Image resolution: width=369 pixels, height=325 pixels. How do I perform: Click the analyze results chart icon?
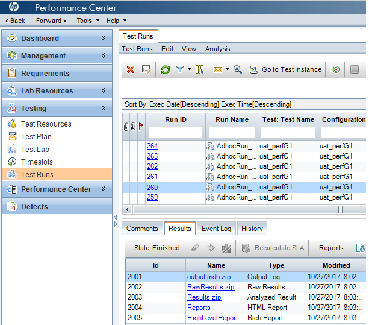click(226, 248)
